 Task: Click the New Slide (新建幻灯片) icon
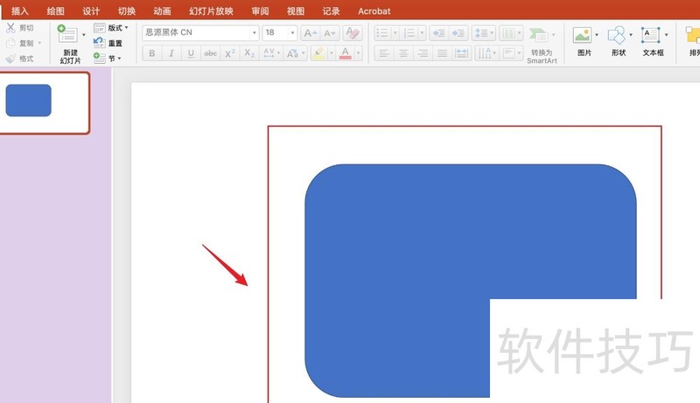click(67, 34)
